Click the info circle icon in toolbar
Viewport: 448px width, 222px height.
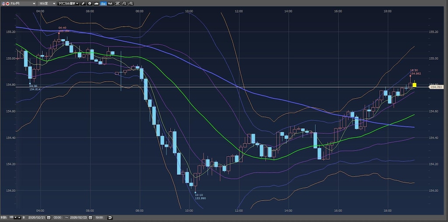pos(89,3)
